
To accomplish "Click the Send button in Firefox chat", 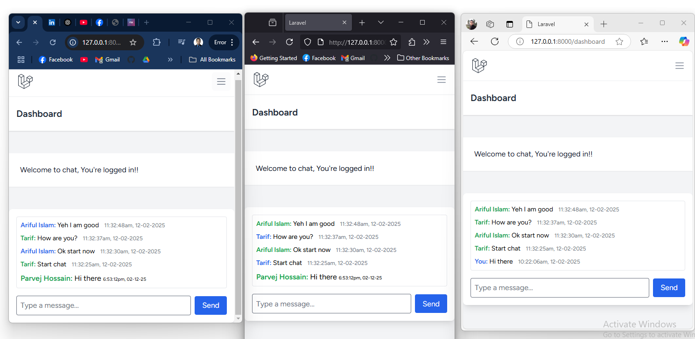I will click(430, 304).
